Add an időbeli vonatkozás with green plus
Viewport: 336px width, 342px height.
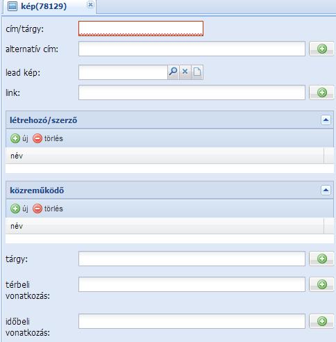[321, 321]
